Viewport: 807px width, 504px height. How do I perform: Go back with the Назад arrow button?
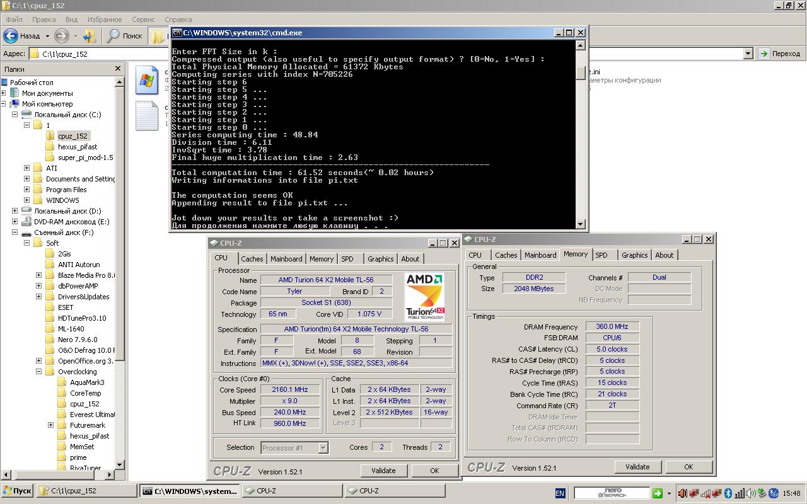[x=22, y=36]
